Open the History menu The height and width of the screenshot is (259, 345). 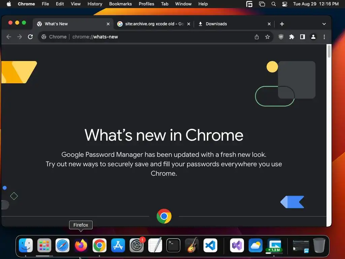click(95, 4)
